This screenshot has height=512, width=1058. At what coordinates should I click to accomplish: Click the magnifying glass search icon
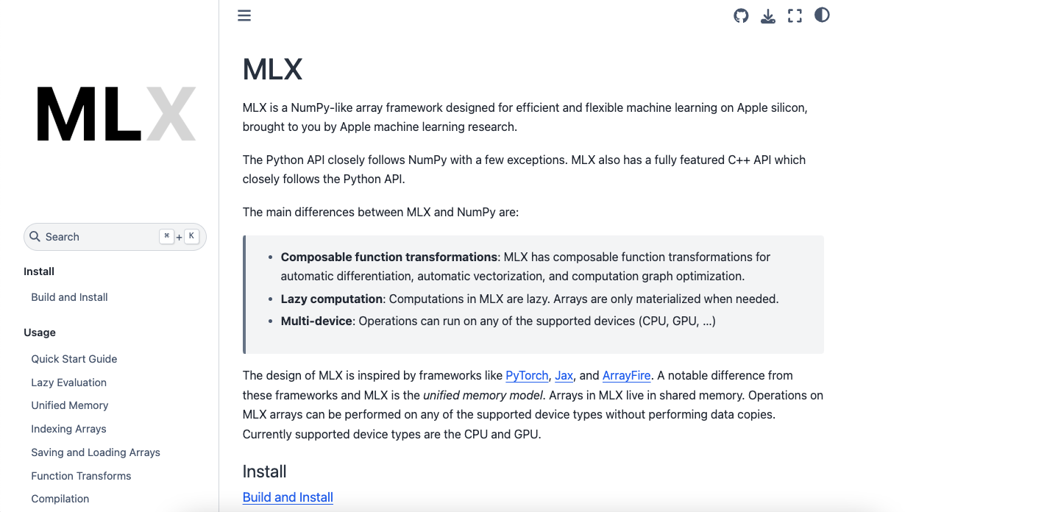click(x=35, y=237)
